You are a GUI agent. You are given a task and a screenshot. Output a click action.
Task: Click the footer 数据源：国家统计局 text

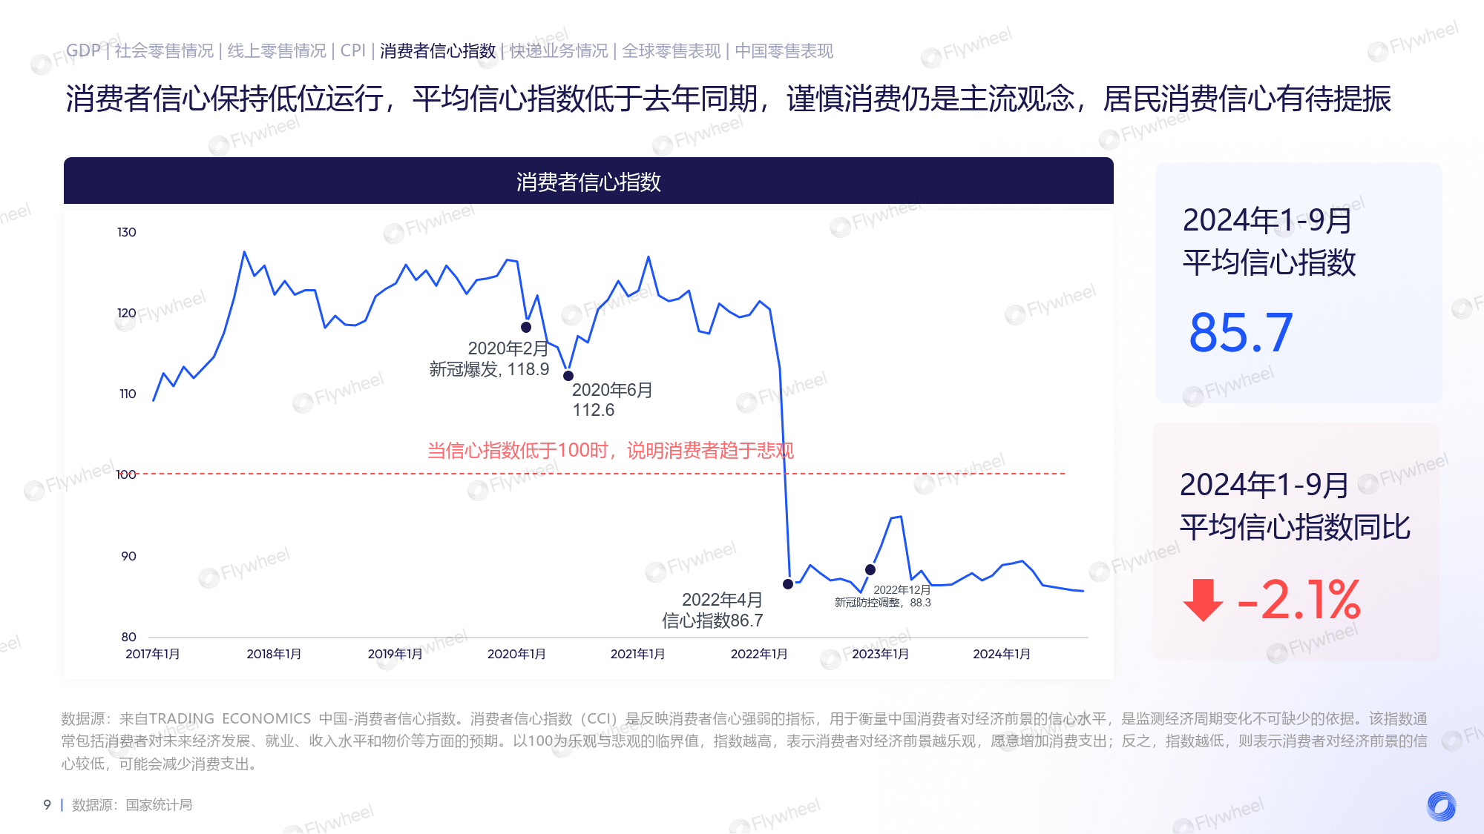(132, 805)
